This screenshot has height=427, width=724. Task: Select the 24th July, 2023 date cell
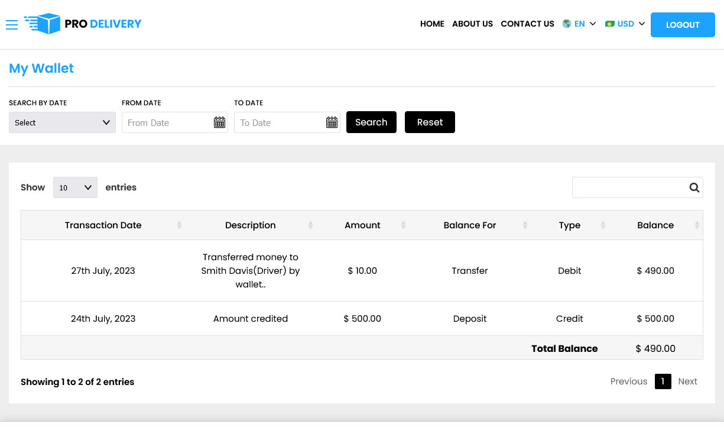tap(103, 319)
